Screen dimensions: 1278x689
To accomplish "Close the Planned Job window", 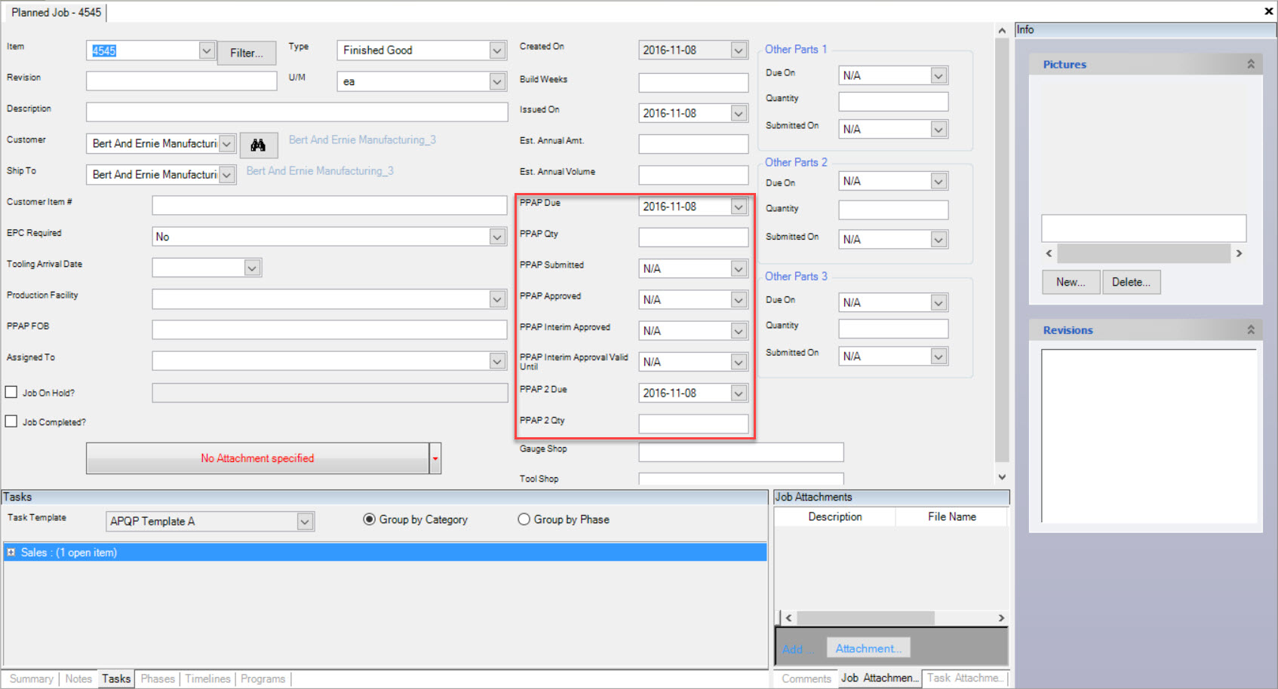I will [x=1268, y=11].
